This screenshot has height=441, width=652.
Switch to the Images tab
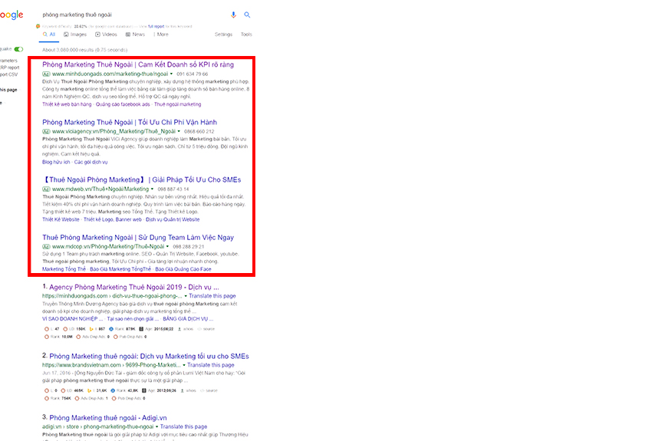point(75,35)
